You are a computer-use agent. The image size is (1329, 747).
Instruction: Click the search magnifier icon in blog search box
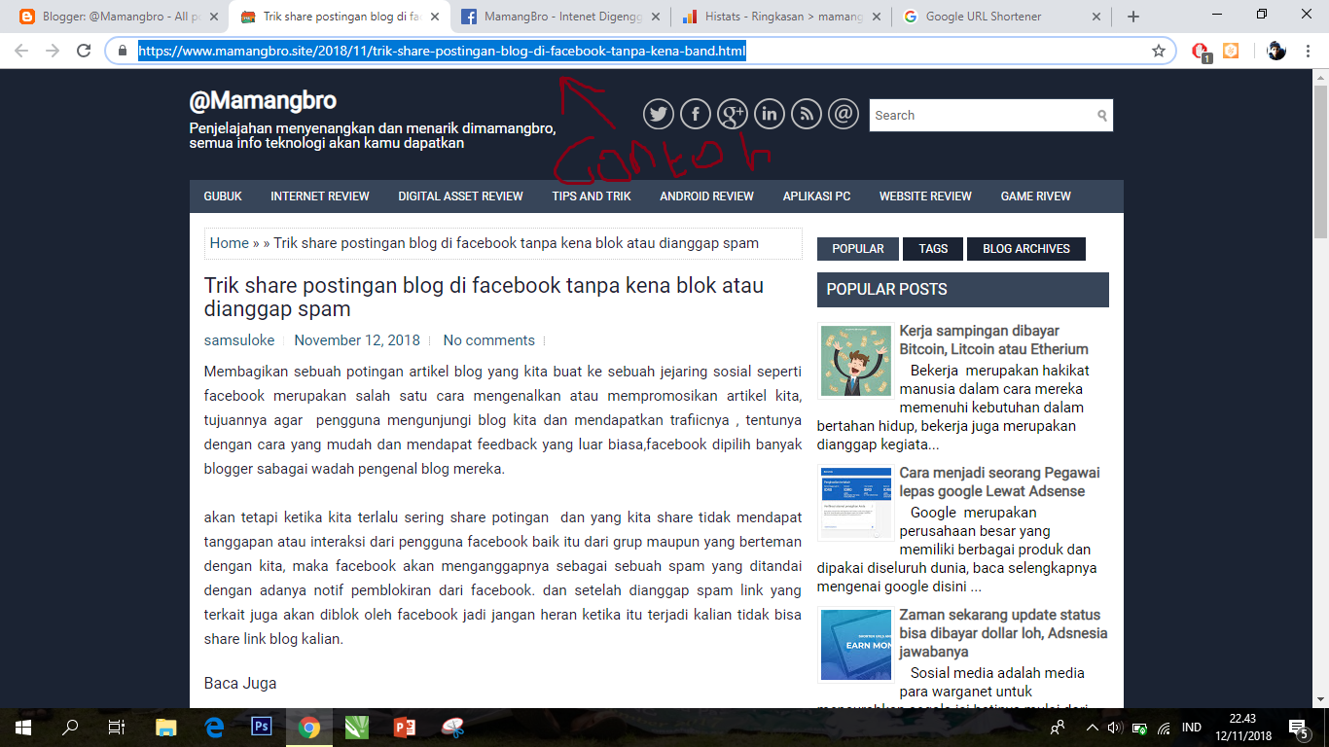coord(1102,116)
